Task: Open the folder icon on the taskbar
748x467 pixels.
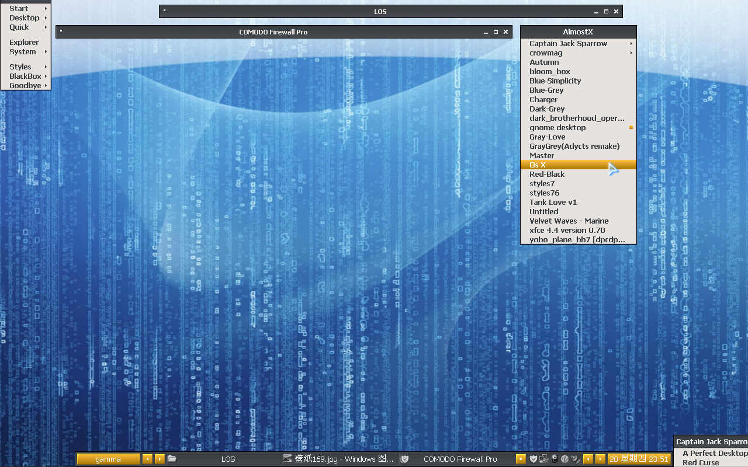Action: click(172, 459)
